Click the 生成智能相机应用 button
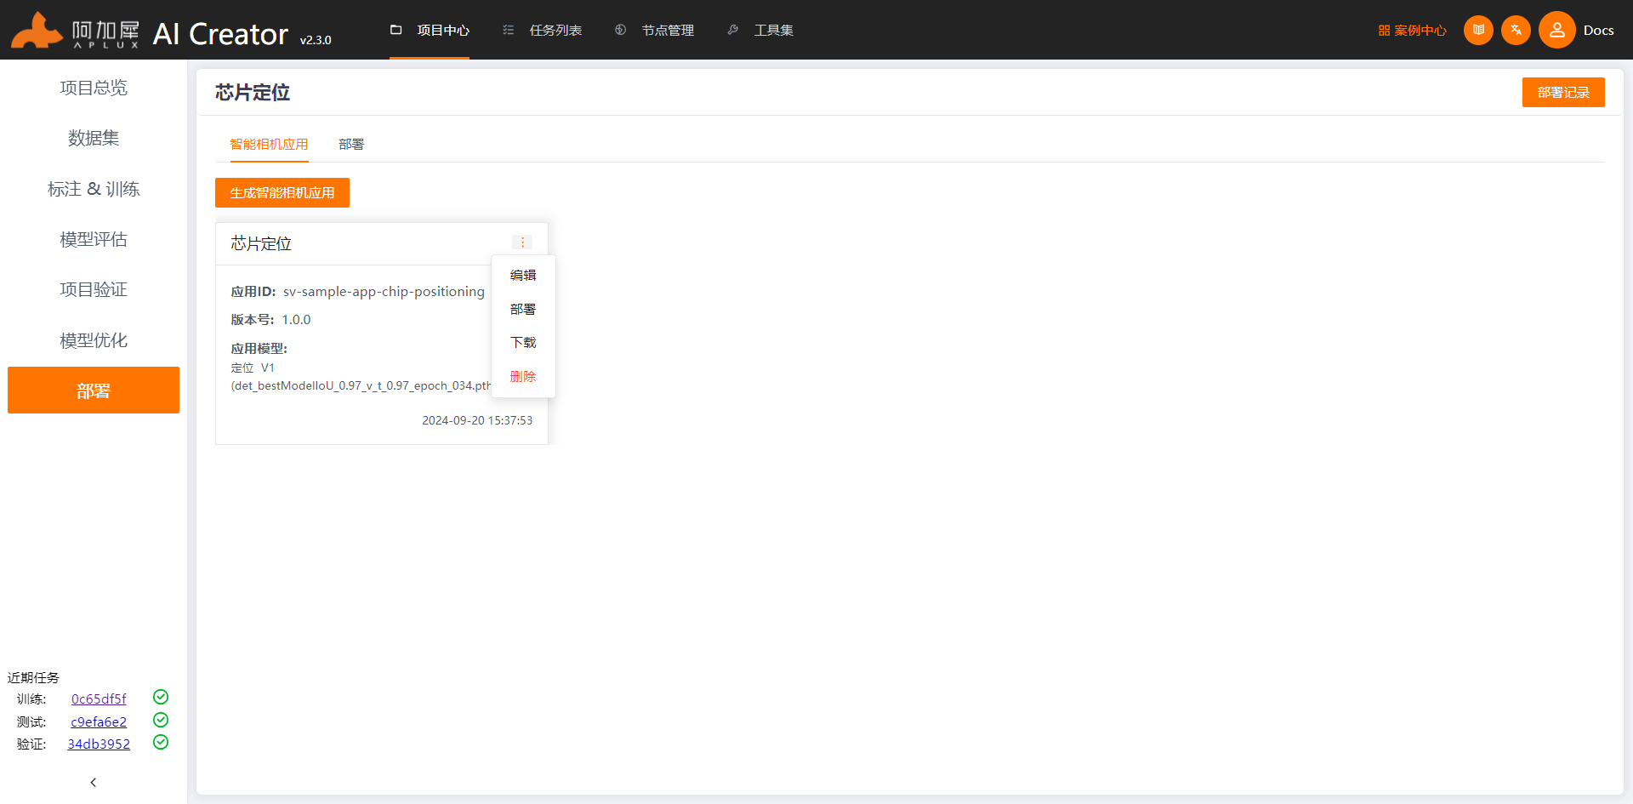1633x804 pixels. (282, 192)
